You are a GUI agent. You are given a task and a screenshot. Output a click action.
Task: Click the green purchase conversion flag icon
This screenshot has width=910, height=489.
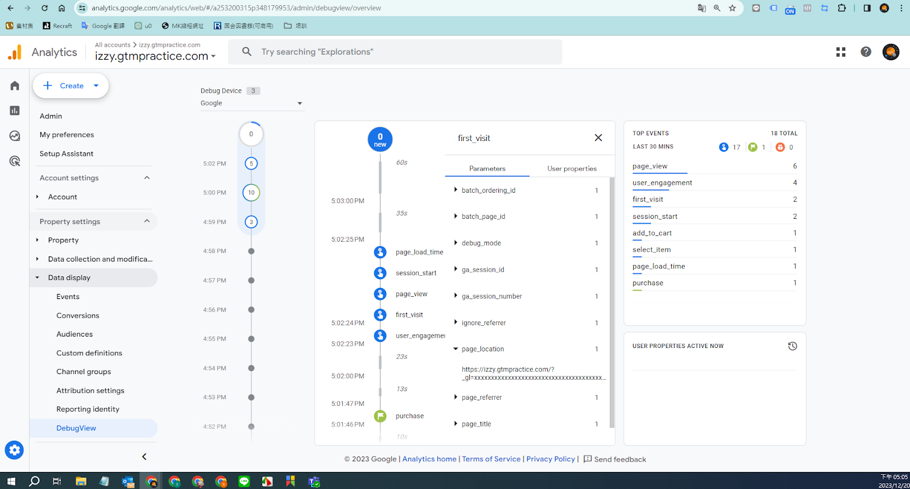point(380,416)
